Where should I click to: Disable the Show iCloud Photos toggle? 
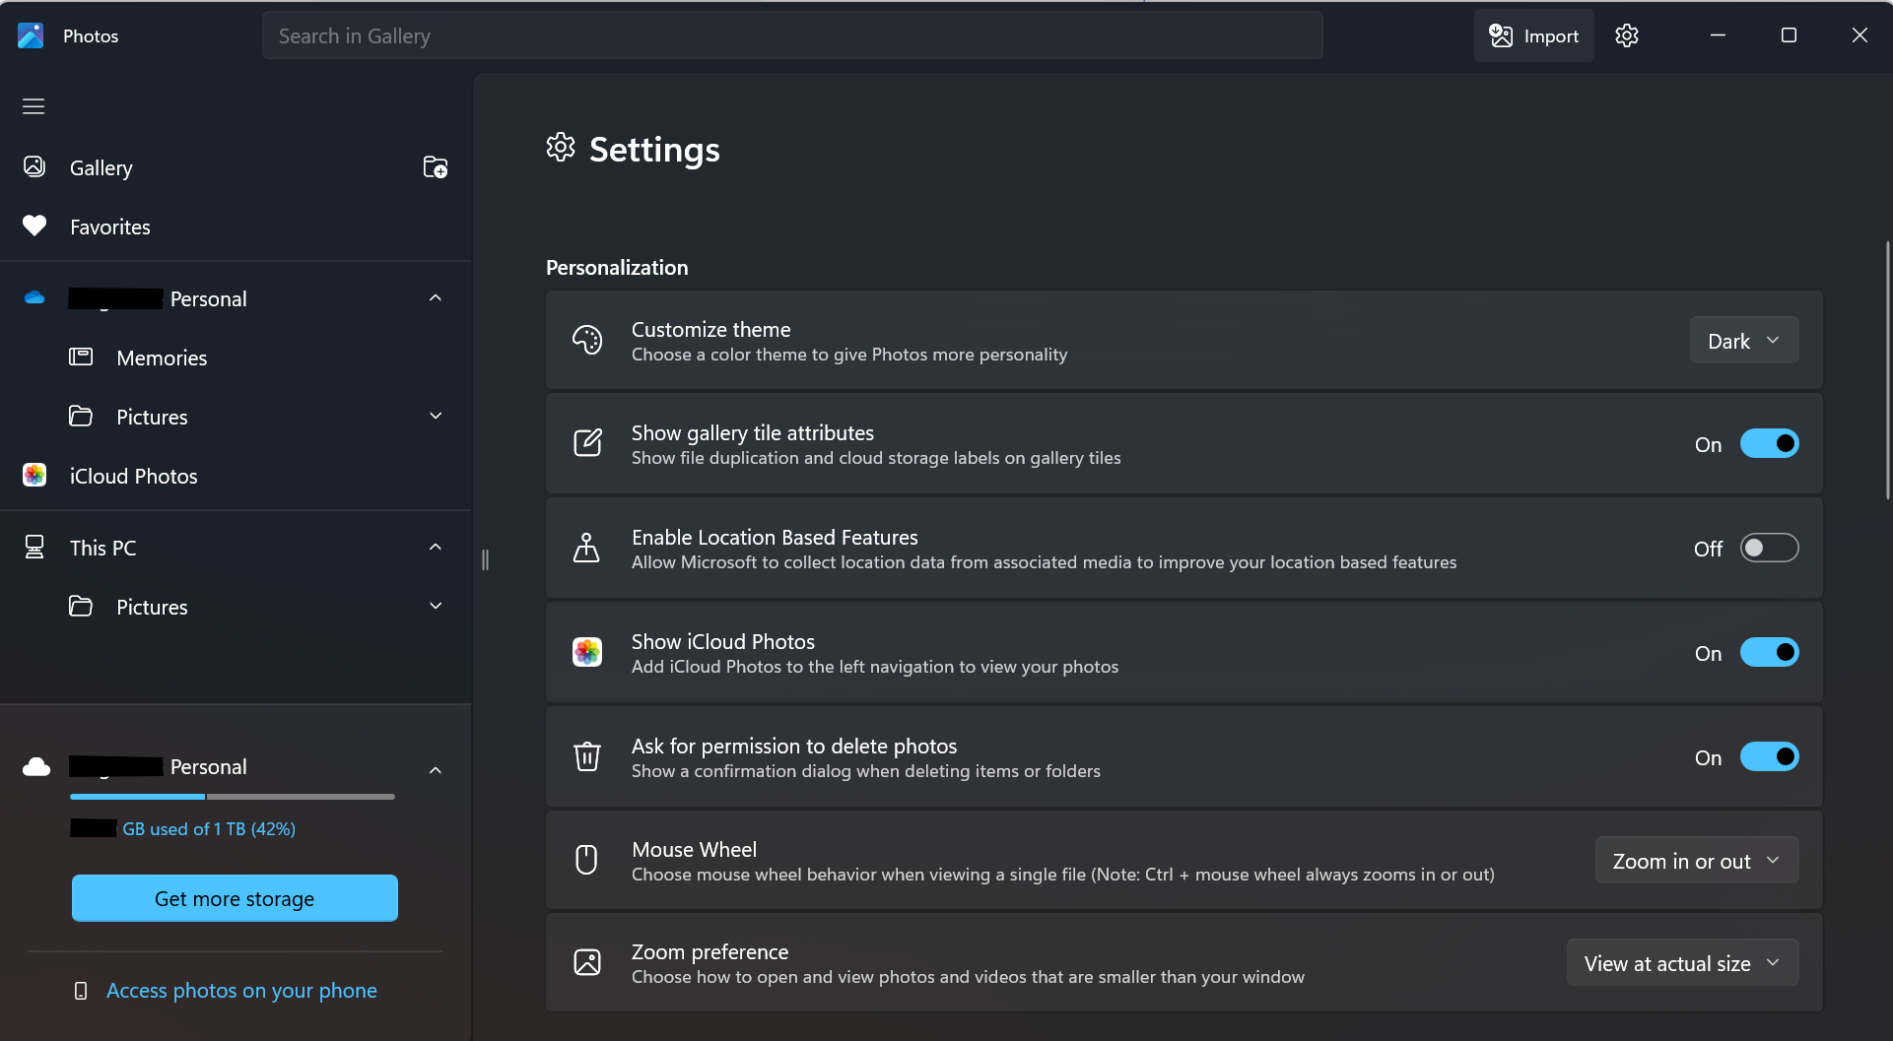click(x=1769, y=653)
